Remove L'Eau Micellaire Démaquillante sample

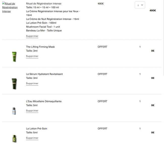pos(32,111)
